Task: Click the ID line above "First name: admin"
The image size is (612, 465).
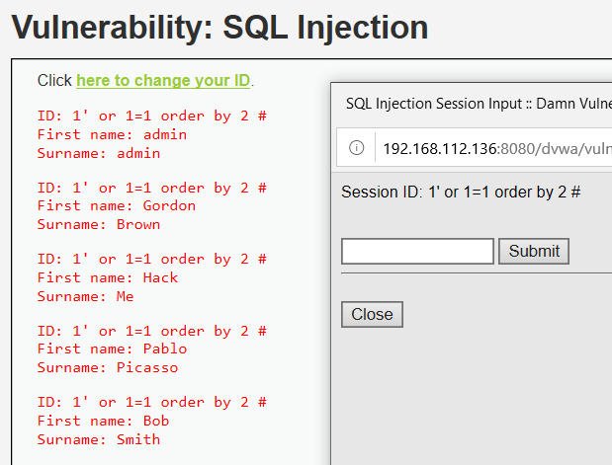Action: coord(151,116)
